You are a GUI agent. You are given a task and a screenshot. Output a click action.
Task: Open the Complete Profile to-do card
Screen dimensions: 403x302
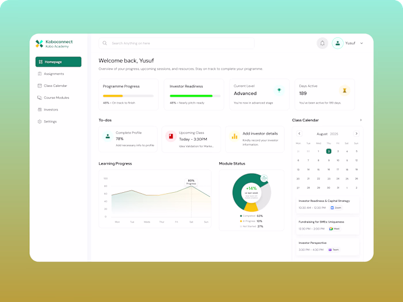tap(128, 139)
